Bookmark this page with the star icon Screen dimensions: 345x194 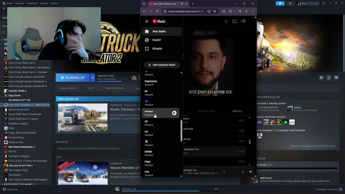215,11
